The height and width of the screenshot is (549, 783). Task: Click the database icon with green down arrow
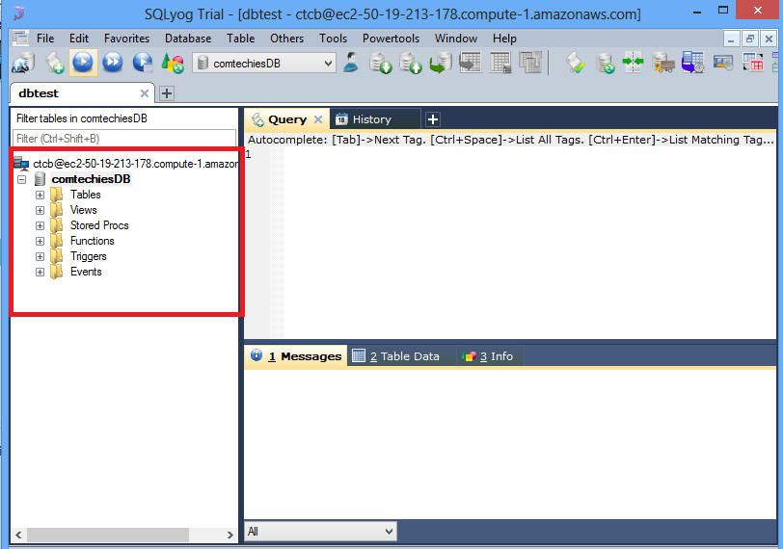click(381, 64)
